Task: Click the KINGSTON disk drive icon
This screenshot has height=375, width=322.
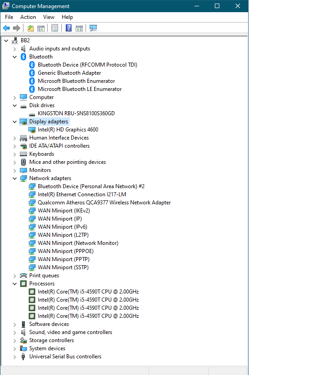Action: point(32,114)
